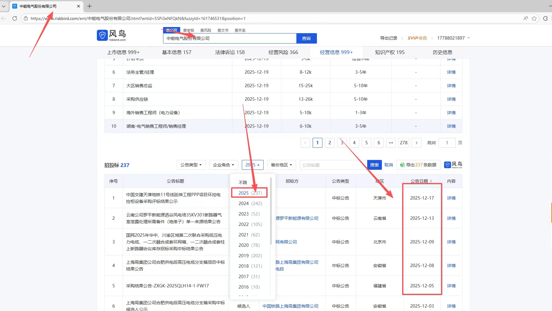The height and width of the screenshot is (311, 552).
Task: Sort by 公告日期 column sort icon
Action: tap(431, 181)
